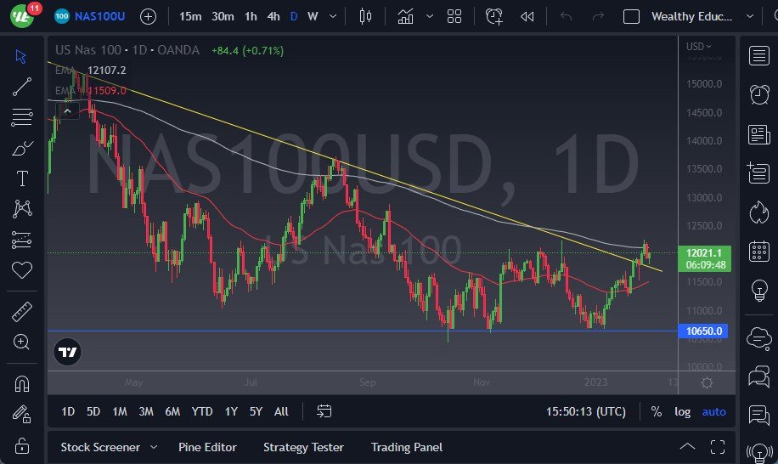Open the news panel

(759, 134)
